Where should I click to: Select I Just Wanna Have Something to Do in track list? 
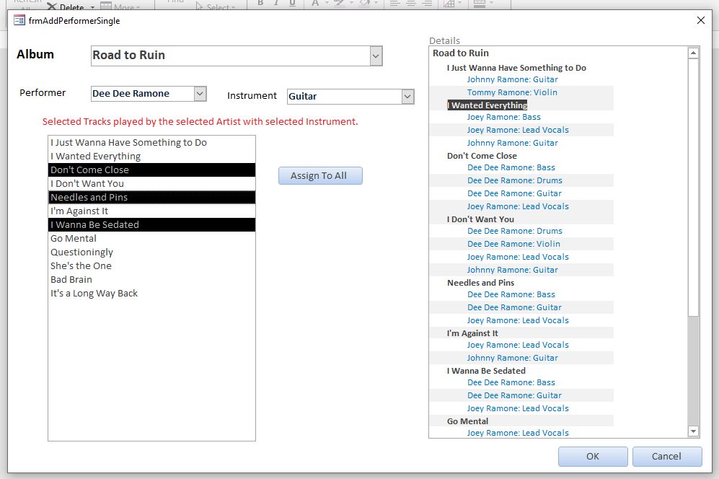pos(151,143)
